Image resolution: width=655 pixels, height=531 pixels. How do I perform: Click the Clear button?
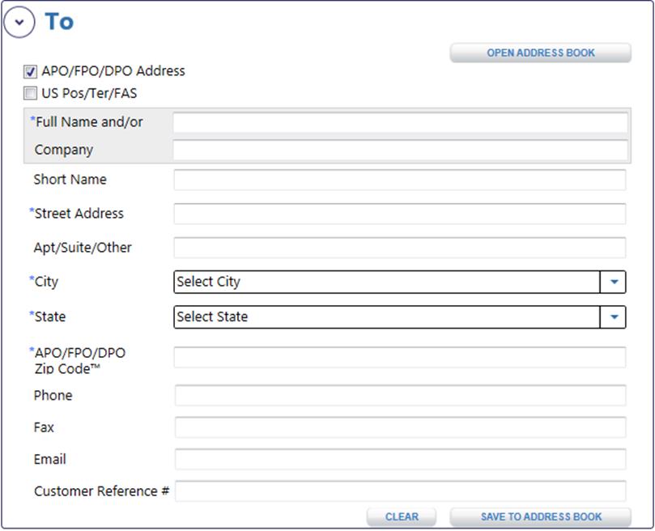click(x=402, y=516)
